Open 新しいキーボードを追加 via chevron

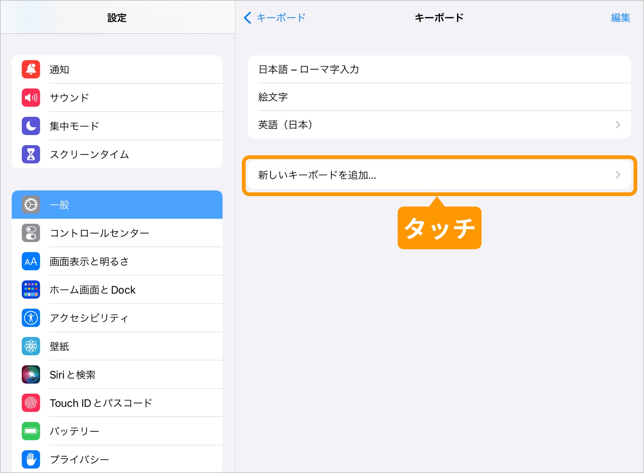(618, 175)
